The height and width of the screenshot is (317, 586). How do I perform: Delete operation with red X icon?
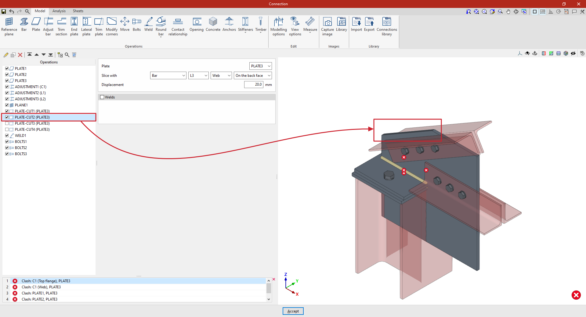pyautogui.click(x=20, y=55)
